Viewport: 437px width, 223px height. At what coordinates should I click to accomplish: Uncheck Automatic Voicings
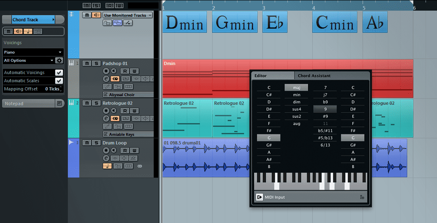click(x=59, y=72)
